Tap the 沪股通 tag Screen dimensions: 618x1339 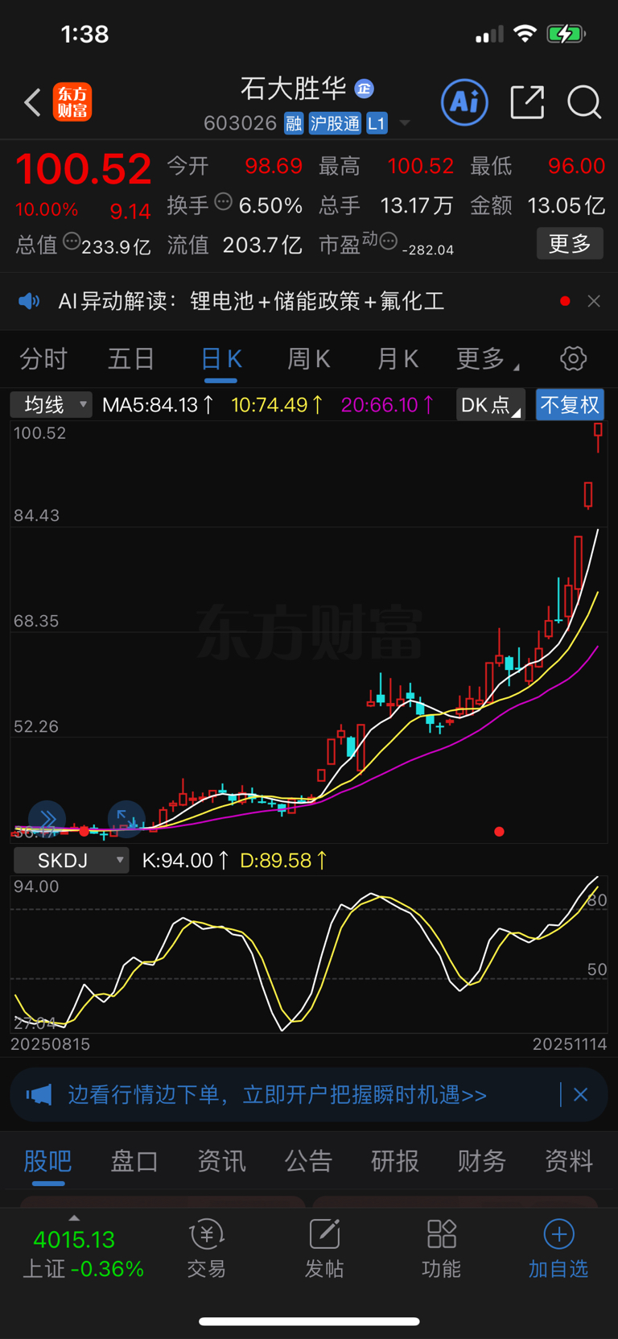tap(336, 123)
